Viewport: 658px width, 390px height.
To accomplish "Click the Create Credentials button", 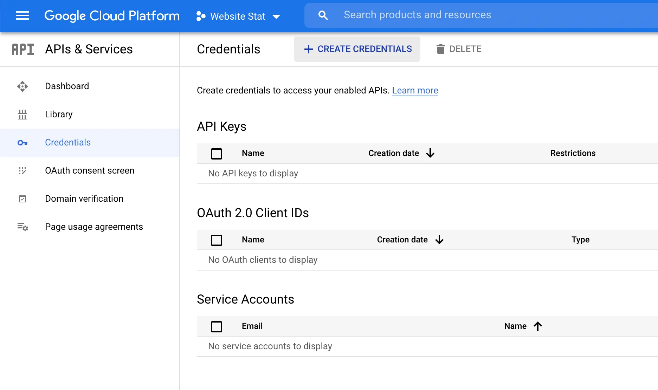I will pyautogui.click(x=357, y=49).
